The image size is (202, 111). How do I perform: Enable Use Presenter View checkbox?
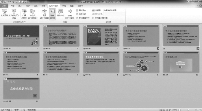pos(93,18)
